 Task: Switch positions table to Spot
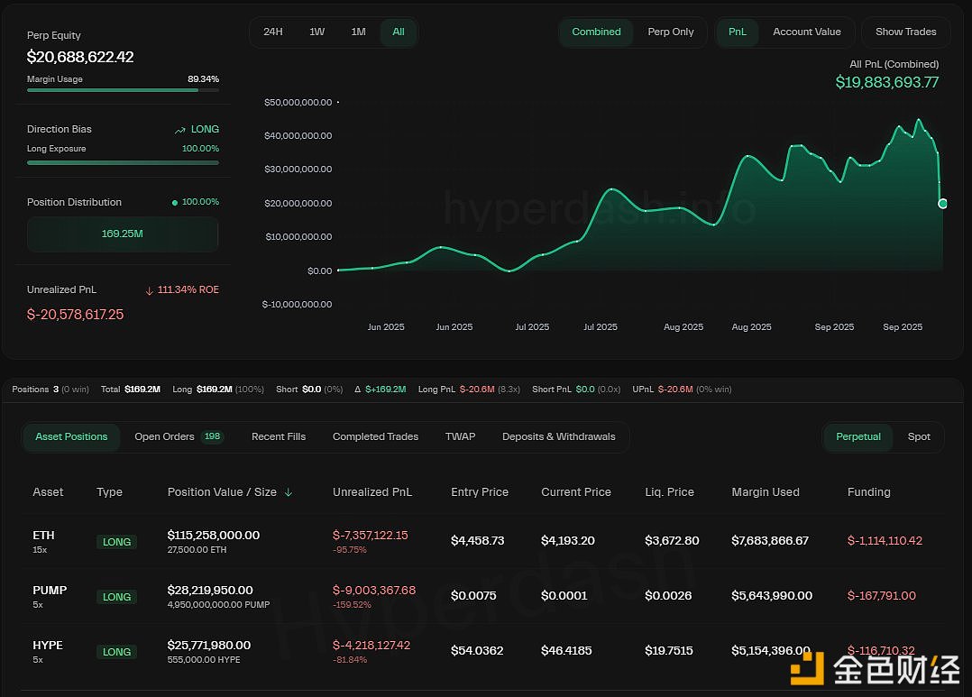tap(919, 436)
